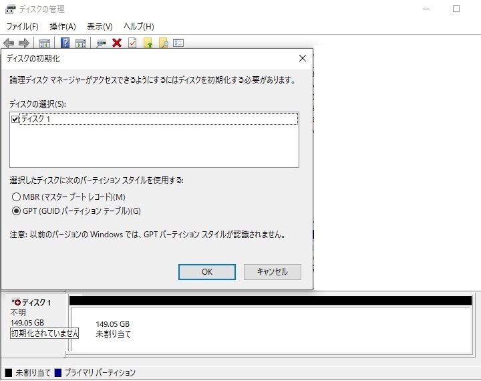
Task: Click the ディスク 1 label in lower pane
Action: (36, 303)
